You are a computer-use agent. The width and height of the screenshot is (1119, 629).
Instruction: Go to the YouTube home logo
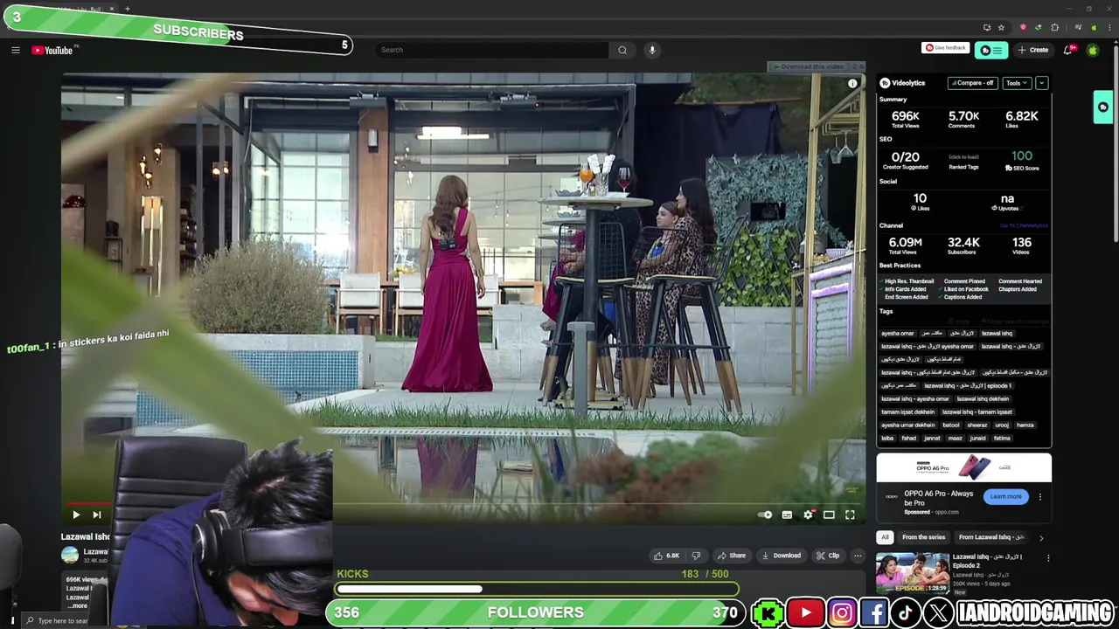(52, 50)
